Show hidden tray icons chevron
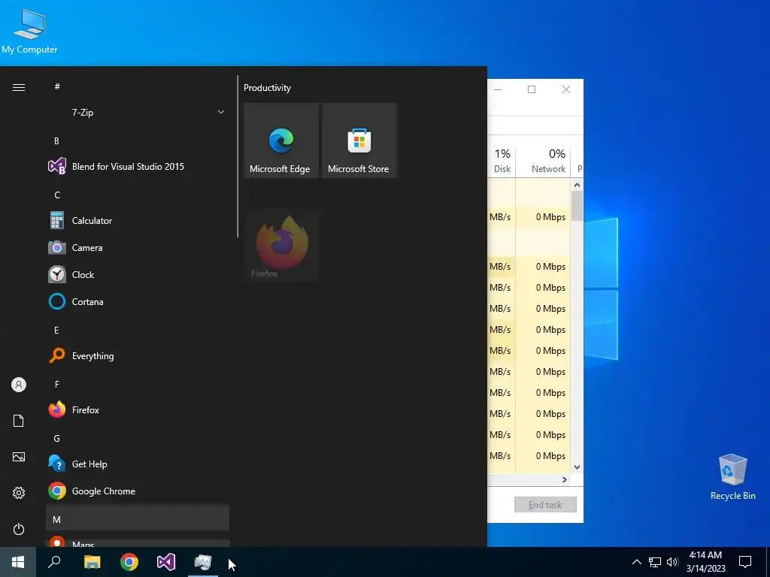Image resolution: width=770 pixels, height=577 pixels. click(636, 562)
